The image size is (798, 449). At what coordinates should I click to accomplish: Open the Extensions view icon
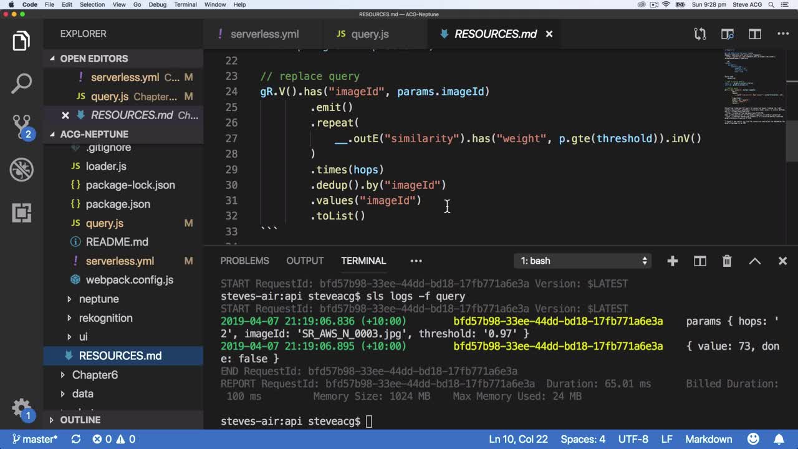click(x=21, y=213)
